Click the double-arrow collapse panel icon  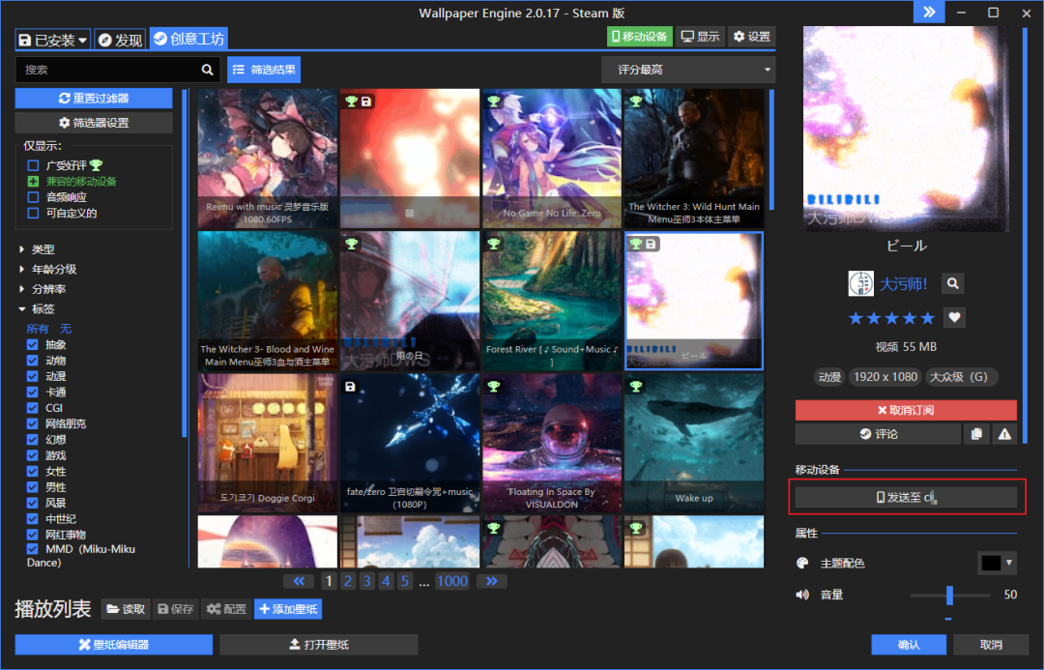[x=929, y=12]
